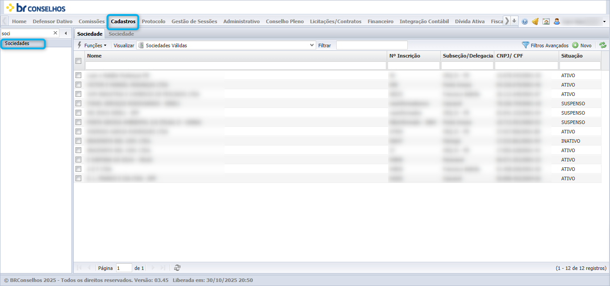The width and height of the screenshot is (610, 286).
Task: Sort by the Situação column header
Action: (580, 56)
